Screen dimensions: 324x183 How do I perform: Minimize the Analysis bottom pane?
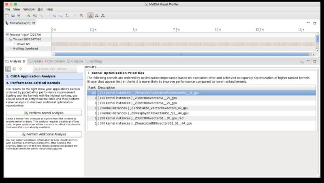(309, 61)
